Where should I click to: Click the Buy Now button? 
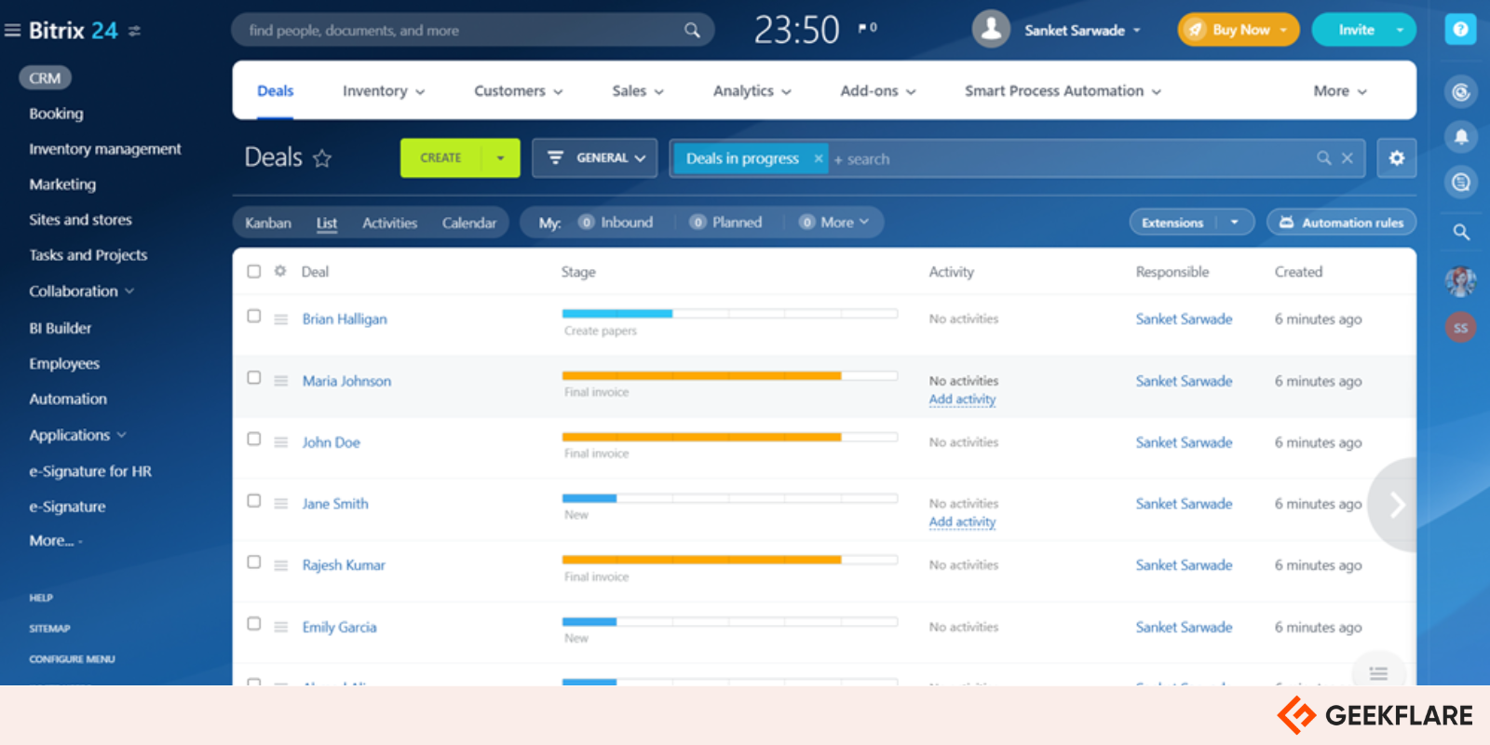[1239, 30]
